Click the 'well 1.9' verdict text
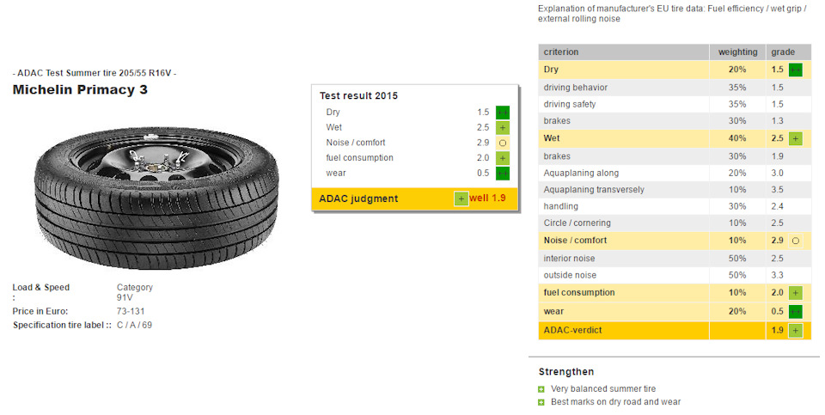 pyautogui.click(x=487, y=198)
